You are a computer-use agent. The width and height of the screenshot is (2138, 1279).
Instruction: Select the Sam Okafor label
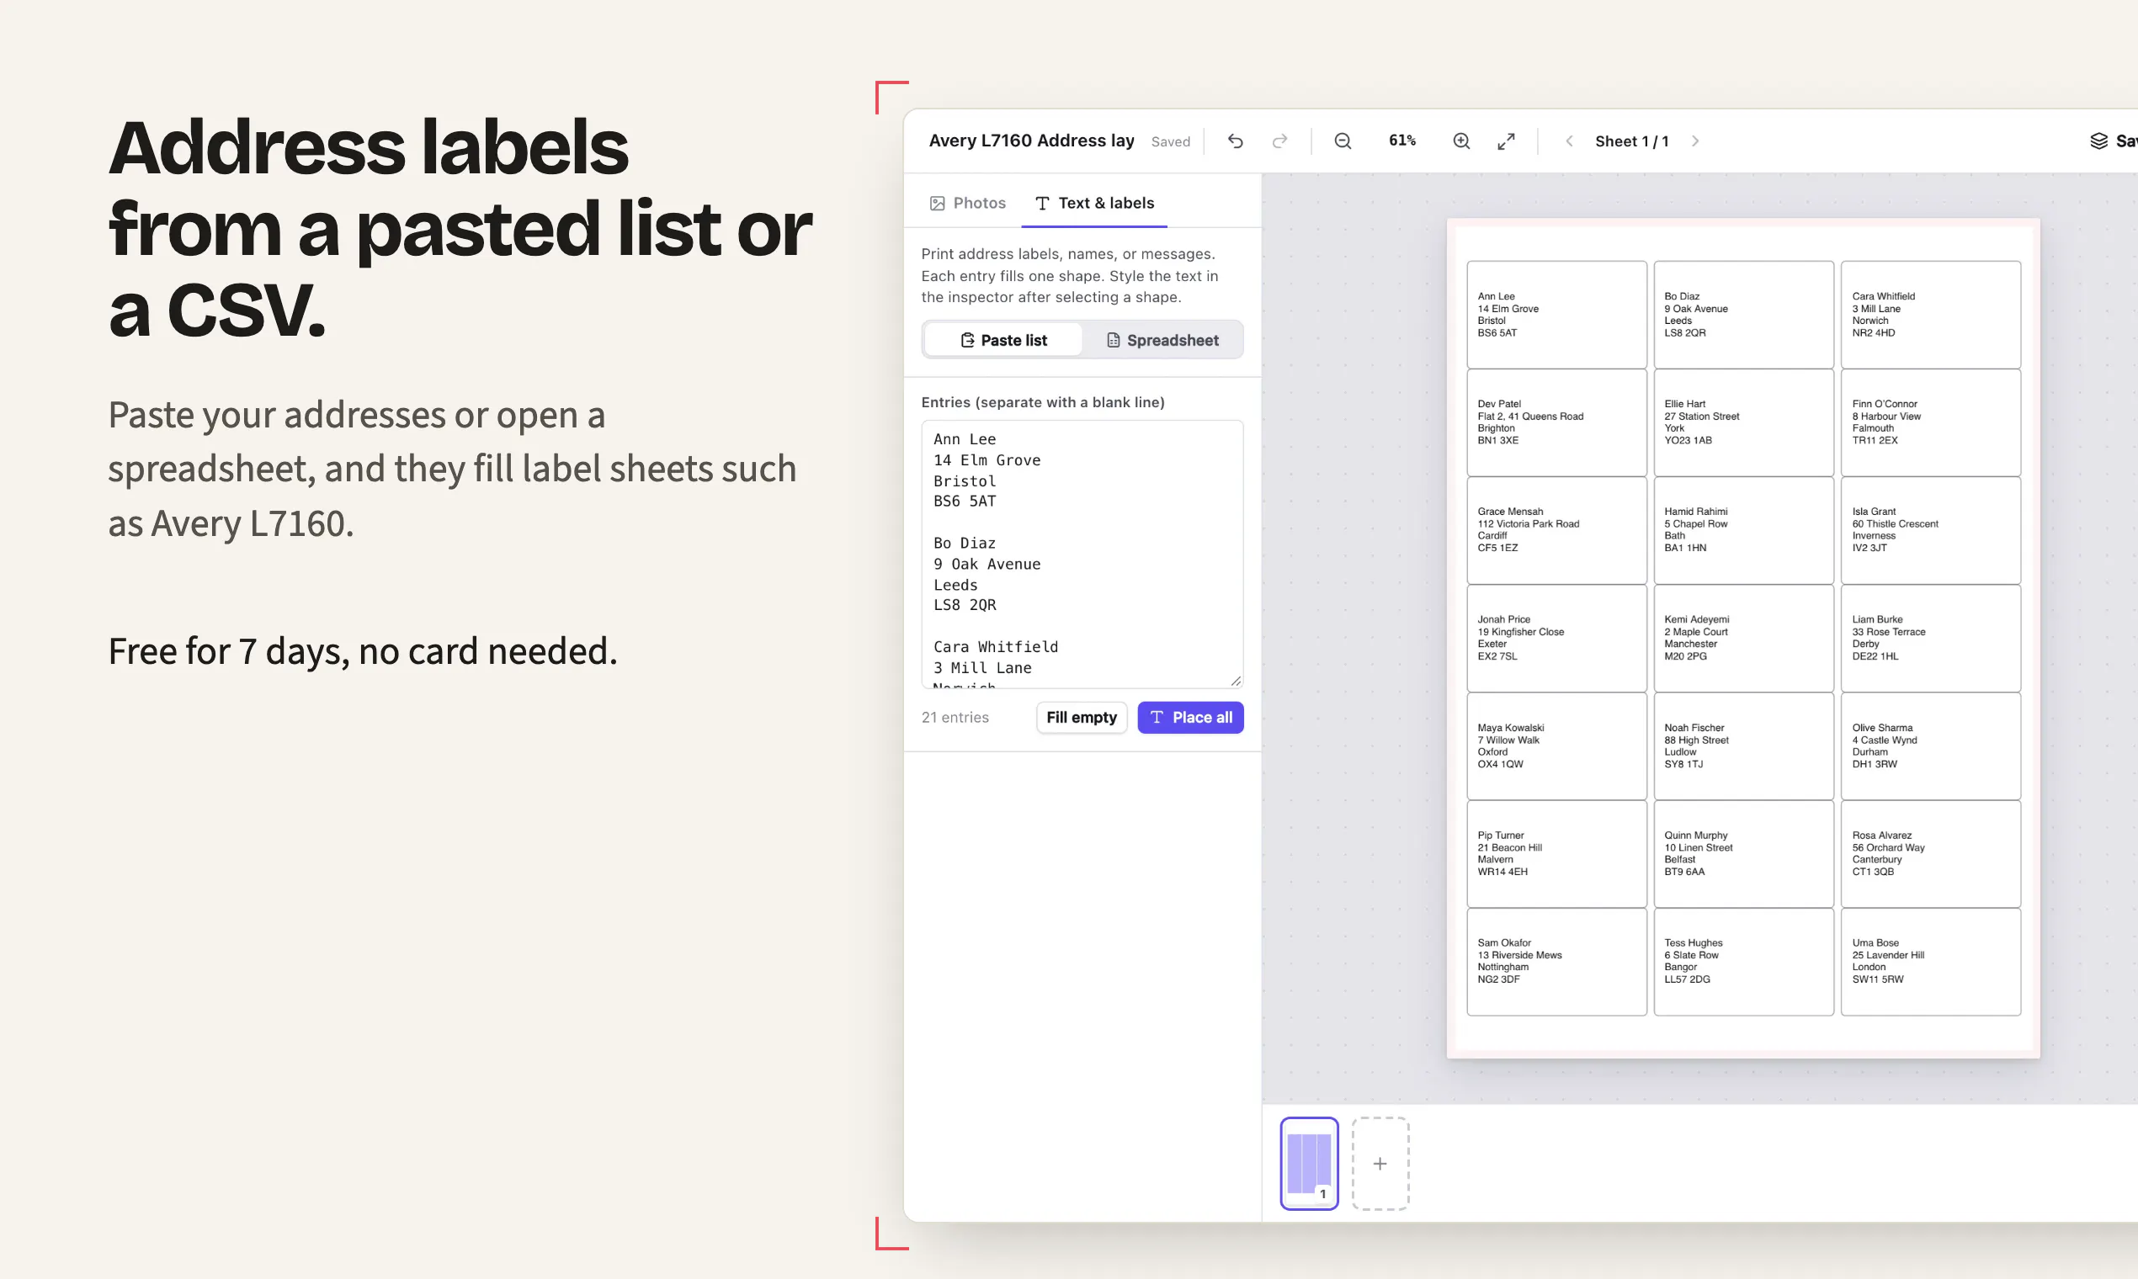pyautogui.click(x=1556, y=961)
